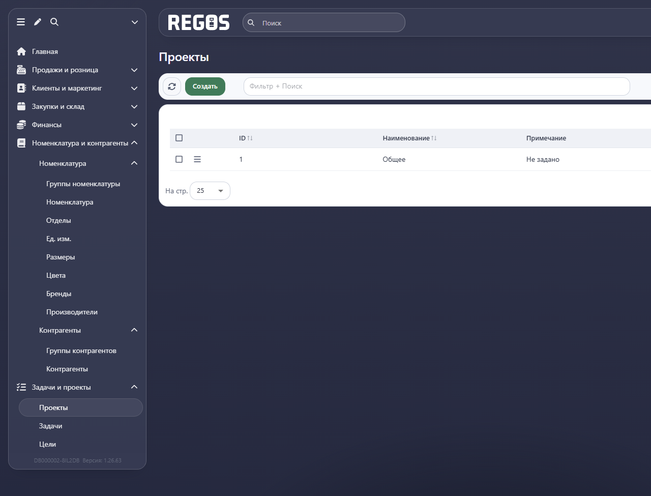The width and height of the screenshot is (651, 496).
Task: Open the Цели menu item
Action: pyautogui.click(x=47, y=444)
